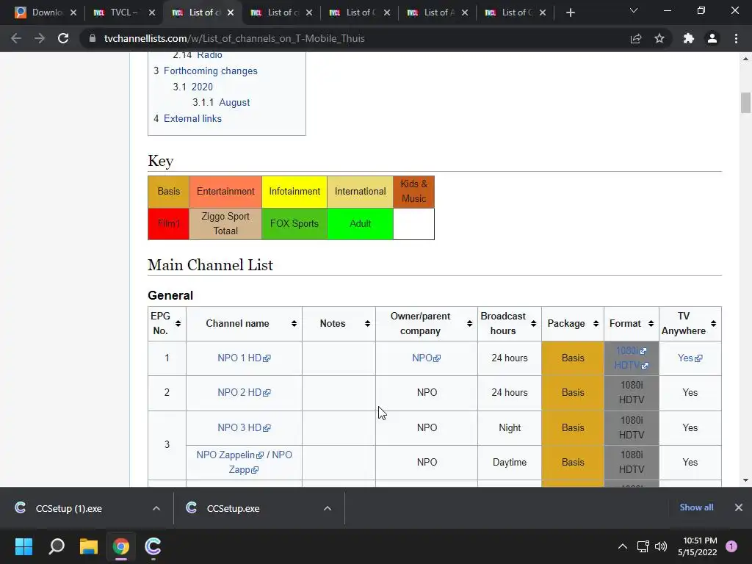View site security lock info
This screenshot has width=752, height=564.
click(92, 38)
